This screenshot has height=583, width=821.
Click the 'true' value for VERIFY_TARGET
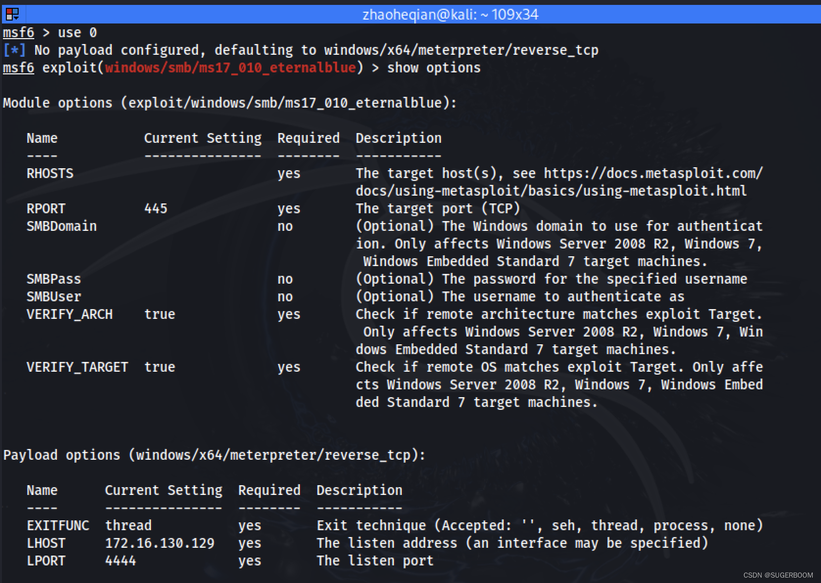point(160,367)
